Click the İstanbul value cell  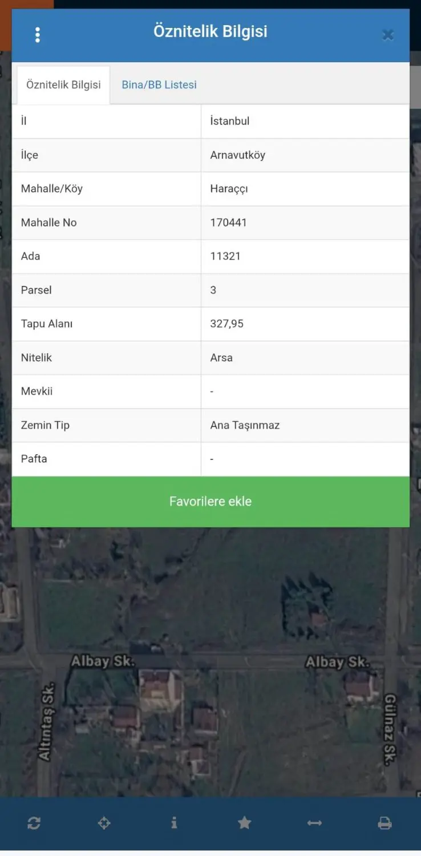305,121
